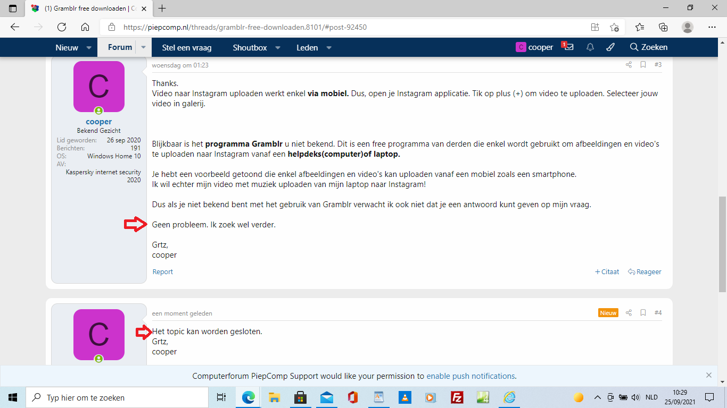Open the Favorites list
Screen dimensions: 727x408
[x=640, y=27]
